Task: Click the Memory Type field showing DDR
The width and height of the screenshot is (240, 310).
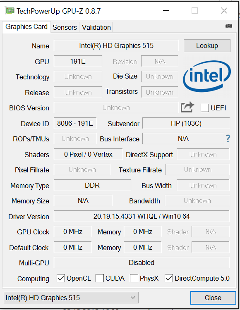Action: pyautogui.click(x=92, y=185)
